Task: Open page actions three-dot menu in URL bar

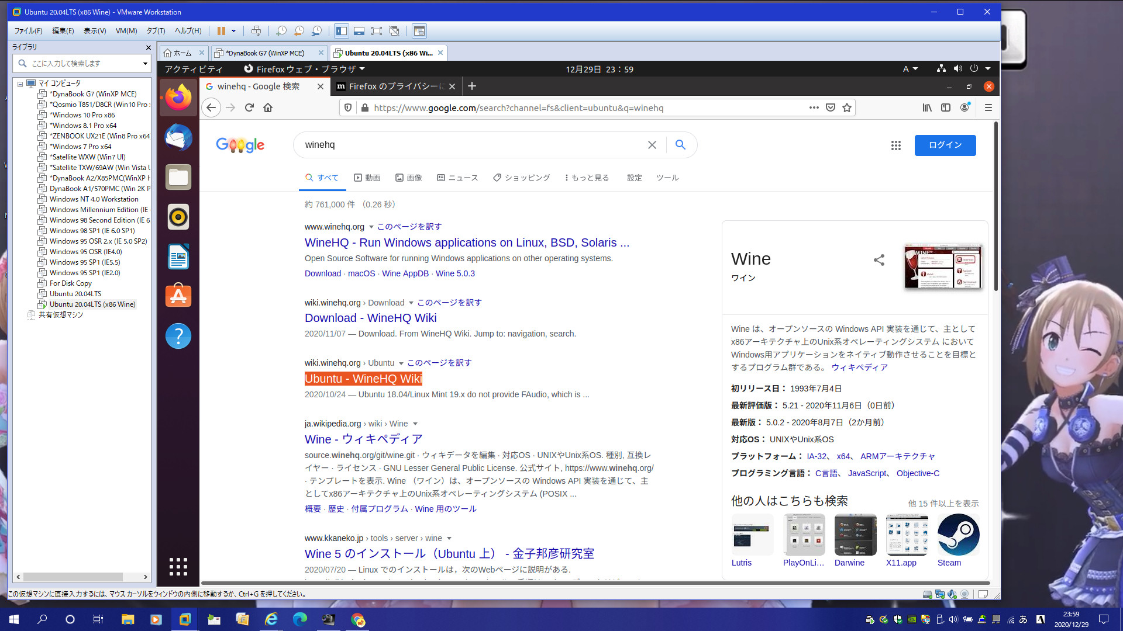Action: 814,108
